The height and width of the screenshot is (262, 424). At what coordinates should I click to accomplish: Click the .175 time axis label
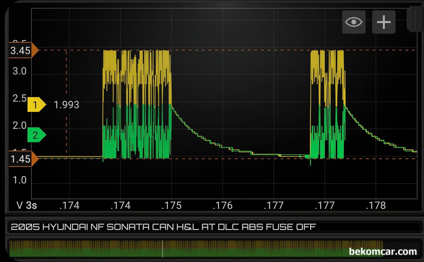click(x=171, y=205)
